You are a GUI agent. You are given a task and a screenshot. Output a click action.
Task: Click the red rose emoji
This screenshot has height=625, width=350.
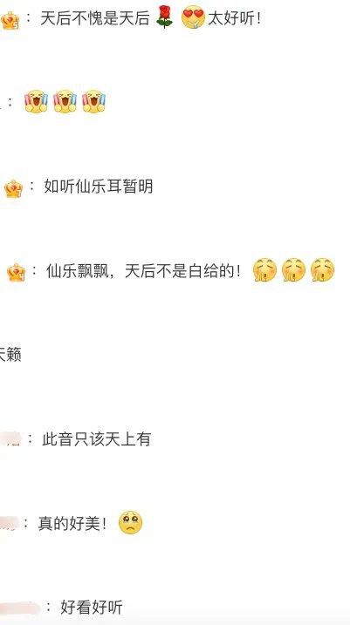(164, 17)
